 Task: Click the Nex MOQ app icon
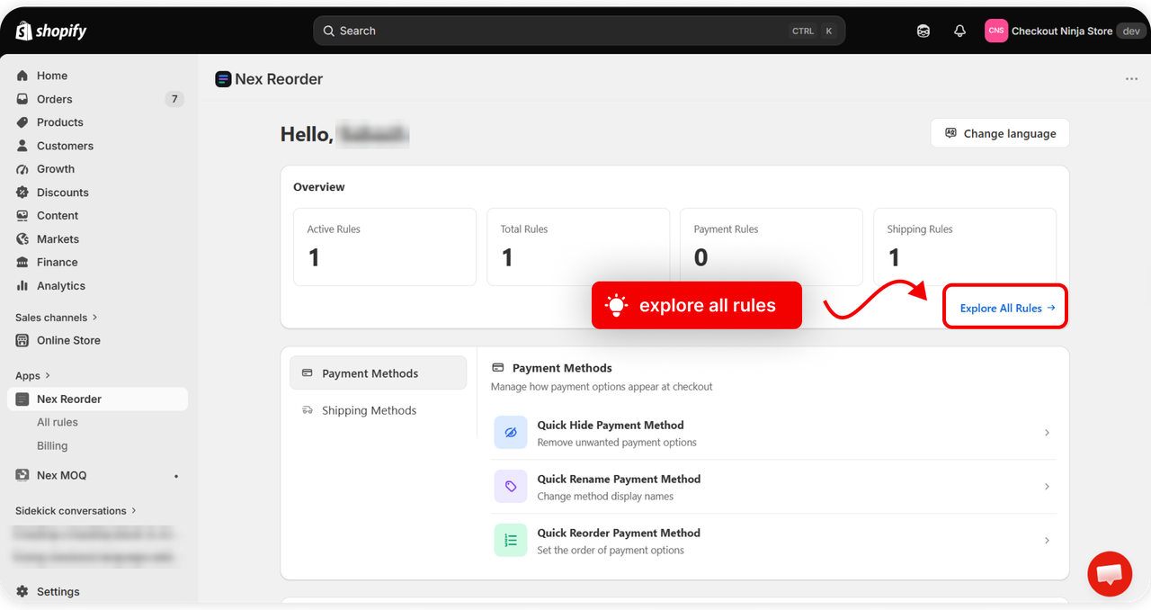pyautogui.click(x=22, y=475)
